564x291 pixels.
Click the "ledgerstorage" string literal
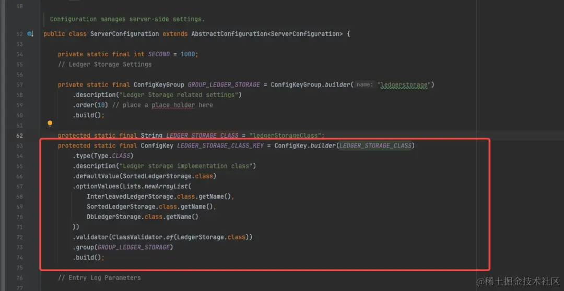[x=404, y=85]
